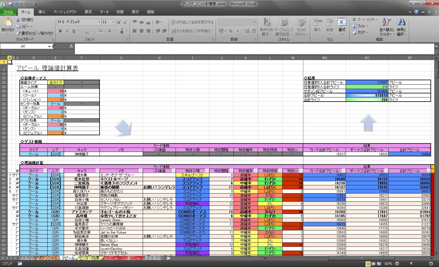Switch to the 挿入 (Insert) ribbon tab
The height and width of the screenshot is (267, 439).
[x=42, y=12]
